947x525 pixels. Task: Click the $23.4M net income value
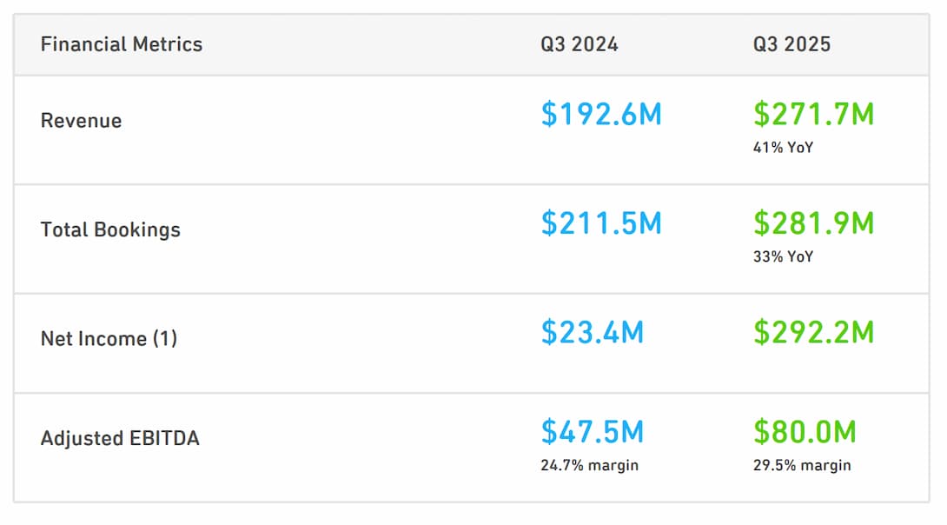click(592, 332)
